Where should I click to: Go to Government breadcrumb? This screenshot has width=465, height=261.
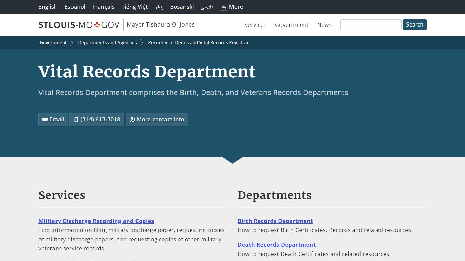(53, 42)
